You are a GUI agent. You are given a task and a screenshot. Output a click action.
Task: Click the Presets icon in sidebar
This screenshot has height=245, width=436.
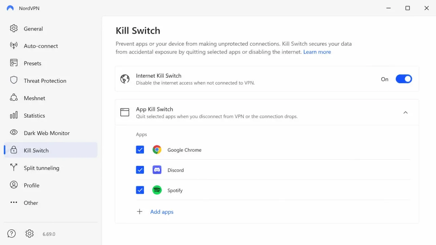click(x=14, y=63)
